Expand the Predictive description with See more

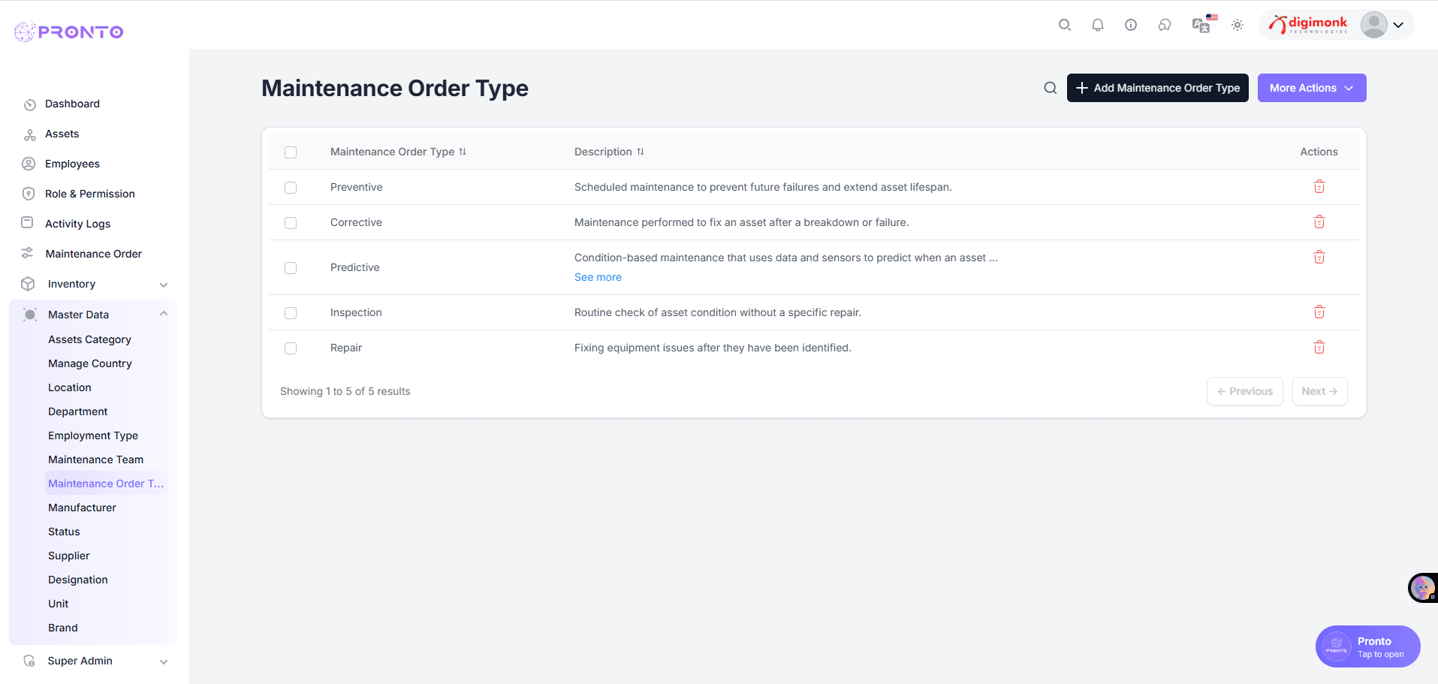point(598,277)
